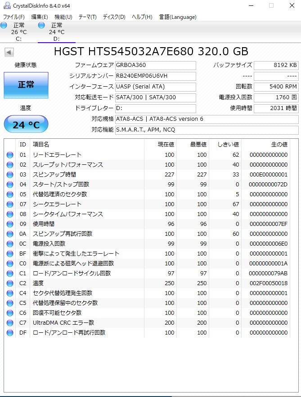
Task: Click status orb for 08 シークタイムパフォーマンス
Action: (x=10, y=214)
